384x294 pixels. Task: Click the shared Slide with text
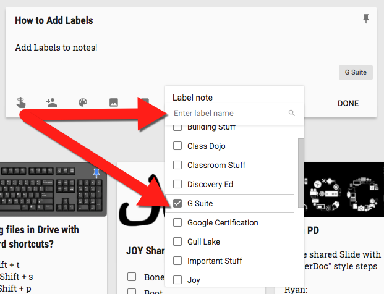[342, 254]
